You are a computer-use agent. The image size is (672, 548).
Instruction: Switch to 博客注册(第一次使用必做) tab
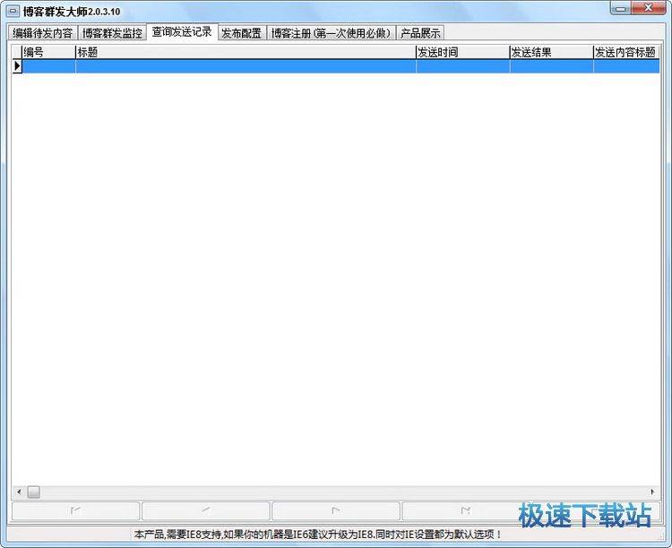coord(332,33)
